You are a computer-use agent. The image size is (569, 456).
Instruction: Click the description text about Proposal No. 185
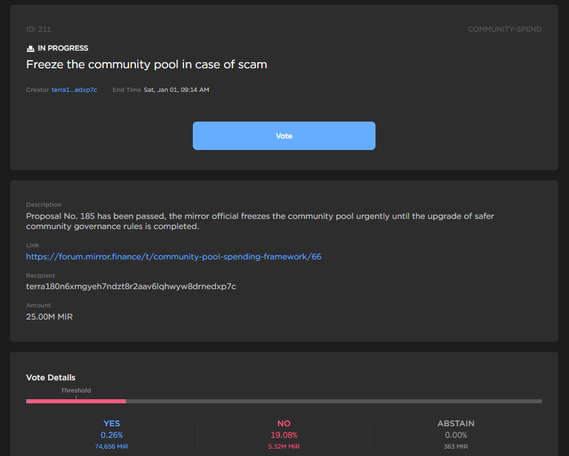(260, 222)
